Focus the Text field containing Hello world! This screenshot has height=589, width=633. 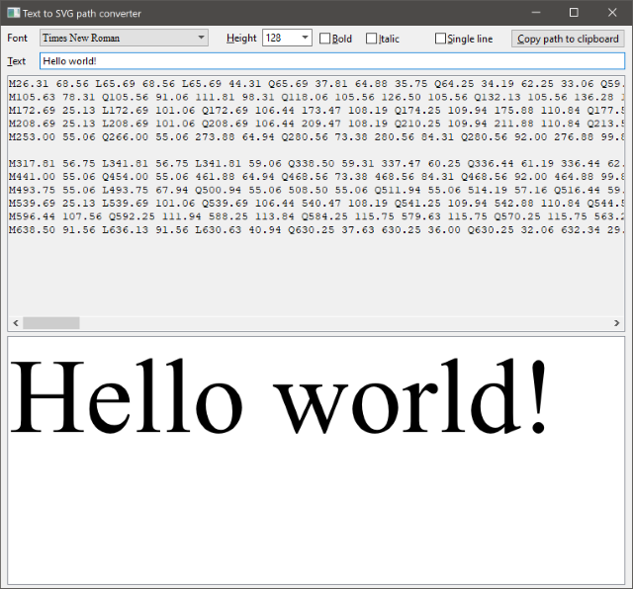(332, 61)
